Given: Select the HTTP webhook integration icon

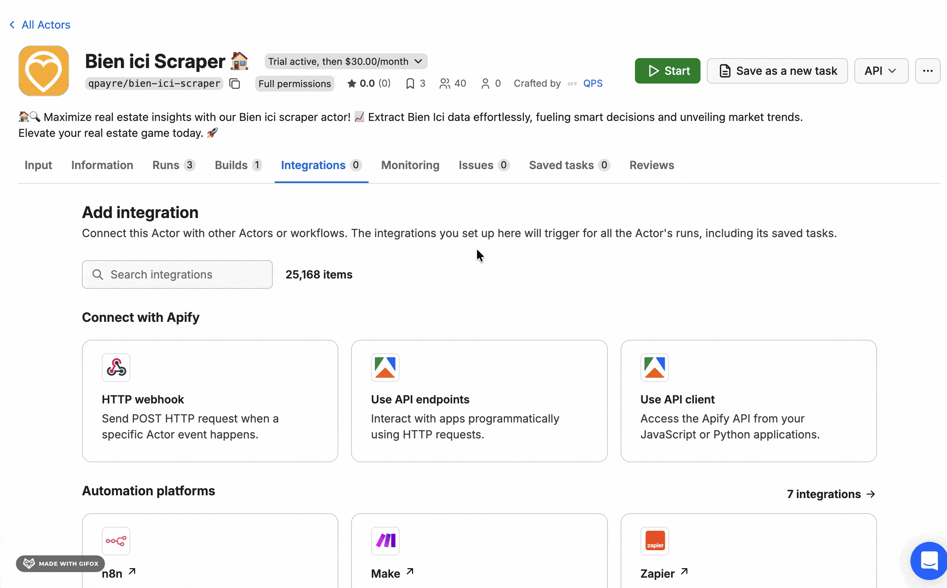Looking at the screenshot, I should pyautogui.click(x=116, y=367).
